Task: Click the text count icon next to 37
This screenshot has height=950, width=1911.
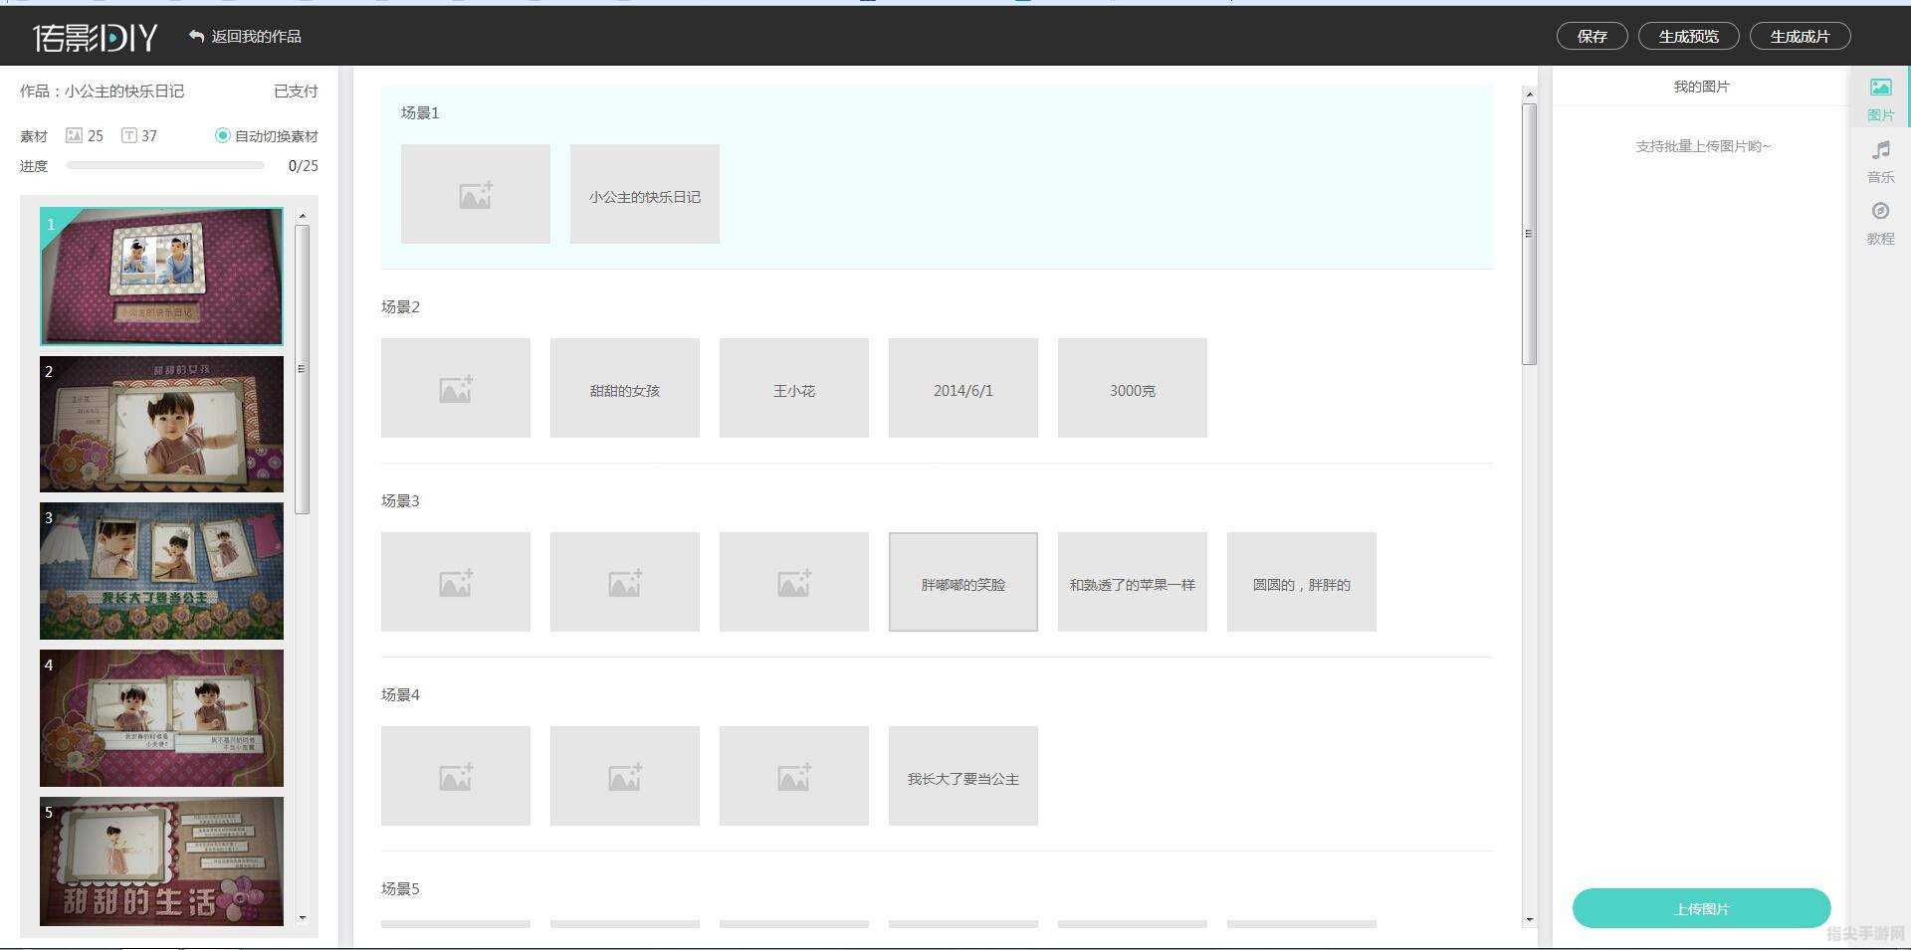Action: [129, 135]
